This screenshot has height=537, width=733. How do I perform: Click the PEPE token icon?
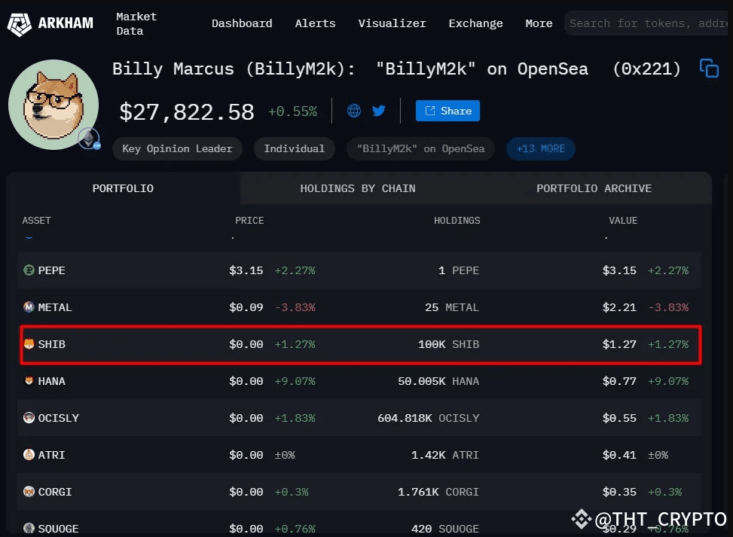29,270
